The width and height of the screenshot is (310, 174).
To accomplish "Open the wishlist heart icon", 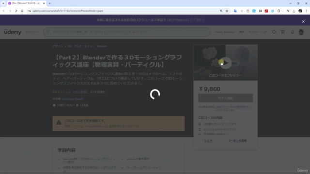I will [274, 32].
